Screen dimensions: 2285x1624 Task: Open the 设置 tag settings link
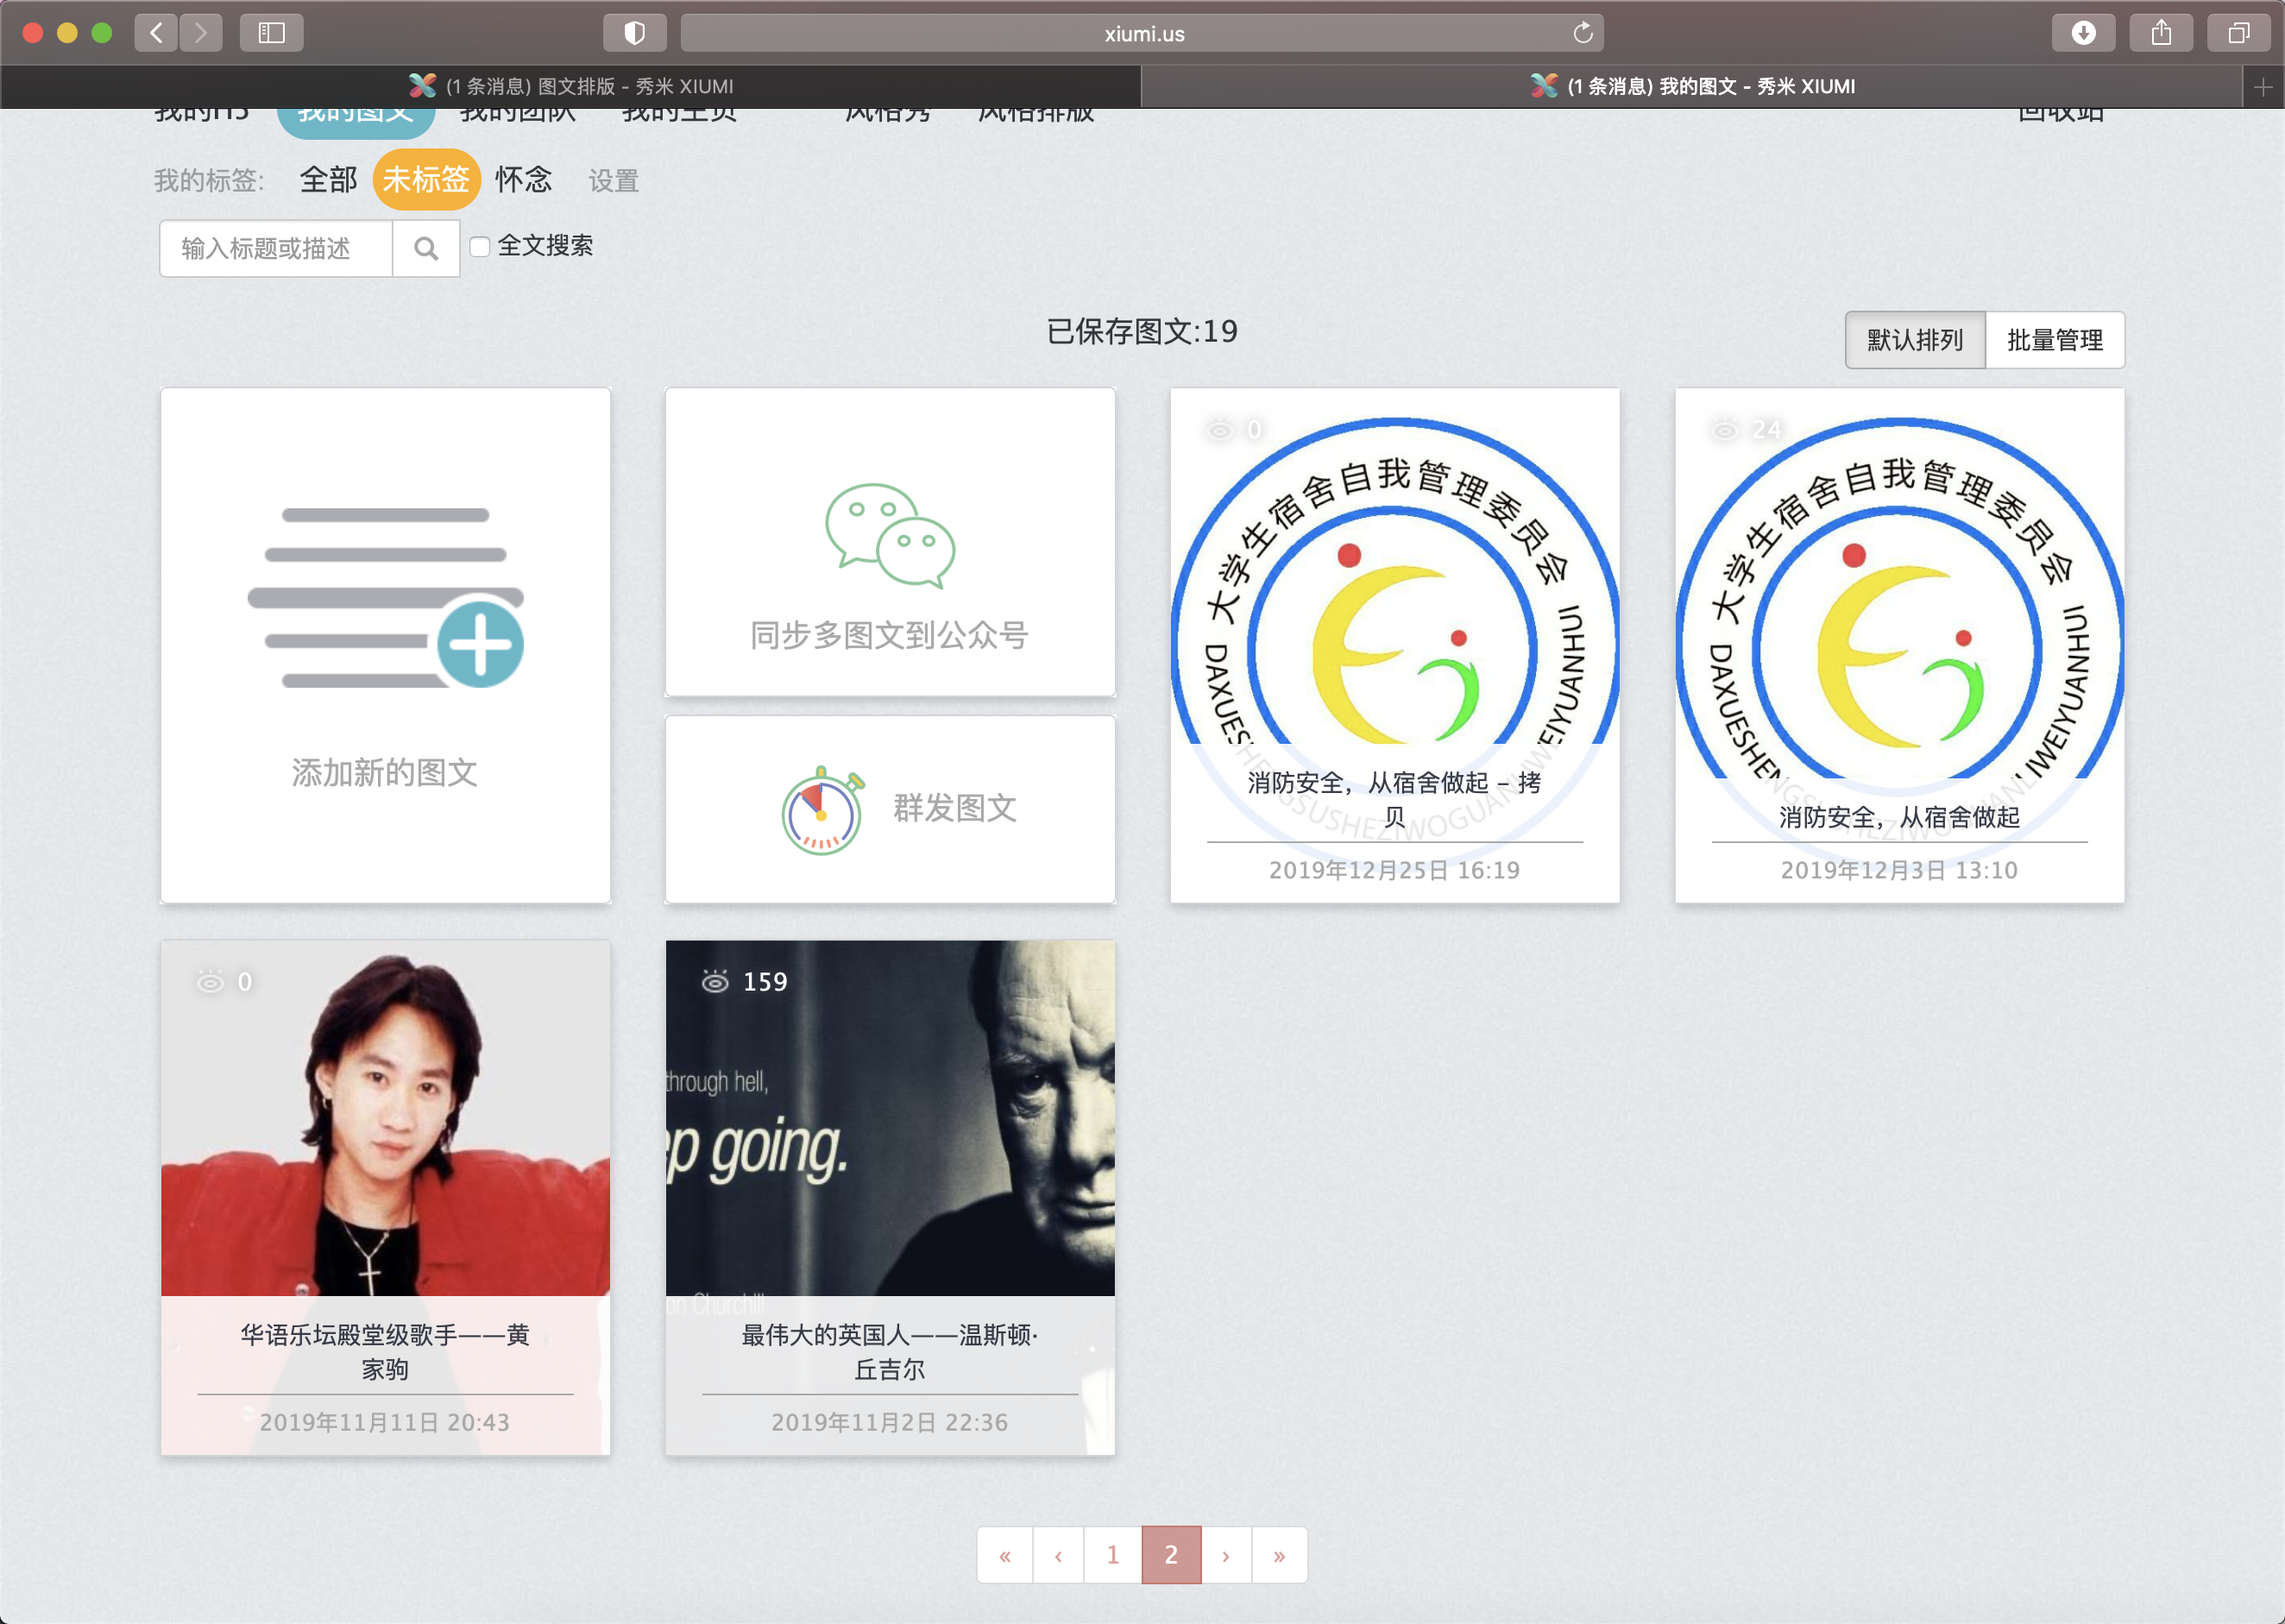pos(613,181)
